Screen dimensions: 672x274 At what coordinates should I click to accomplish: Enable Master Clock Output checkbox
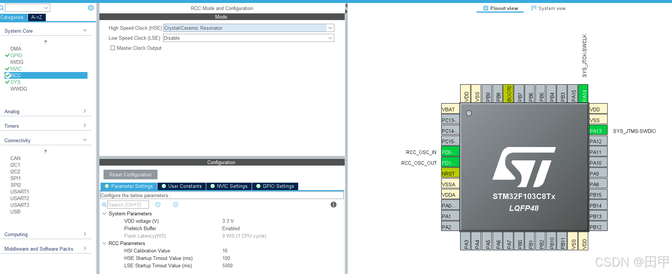click(x=112, y=48)
